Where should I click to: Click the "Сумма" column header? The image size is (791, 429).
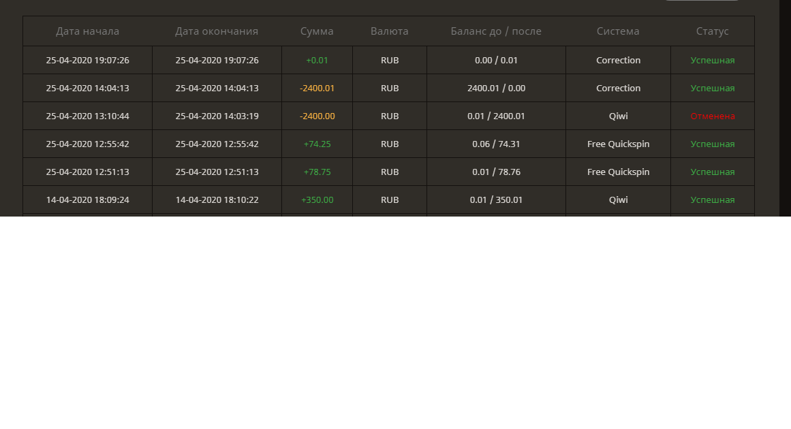pyautogui.click(x=317, y=31)
